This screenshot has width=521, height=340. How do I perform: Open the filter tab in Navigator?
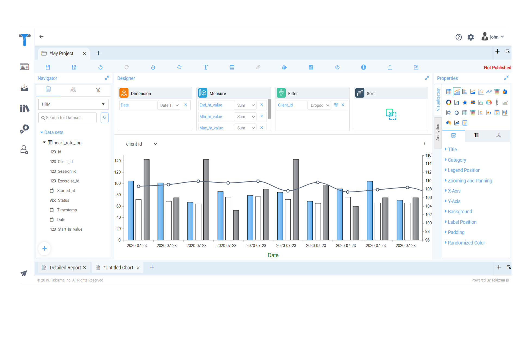pyautogui.click(x=98, y=89)
